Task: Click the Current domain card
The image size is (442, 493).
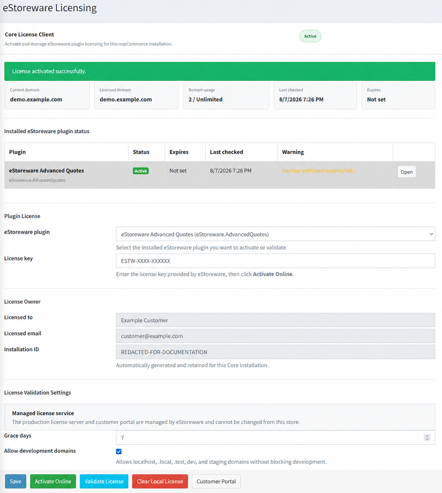Action: [x=47, y=95]
